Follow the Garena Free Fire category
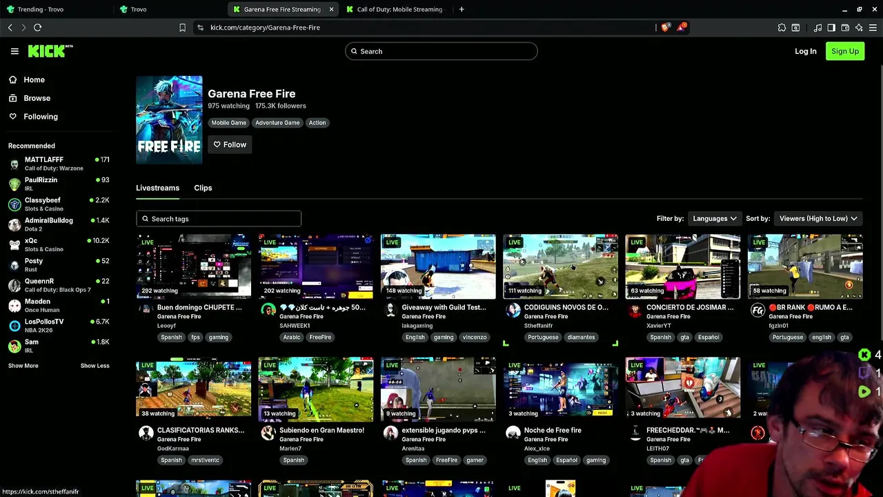The height and width of the screenshot is (497, 883). pos(230,144)
